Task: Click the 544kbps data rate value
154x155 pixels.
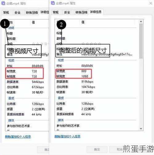Action: (x=38, y=82)
